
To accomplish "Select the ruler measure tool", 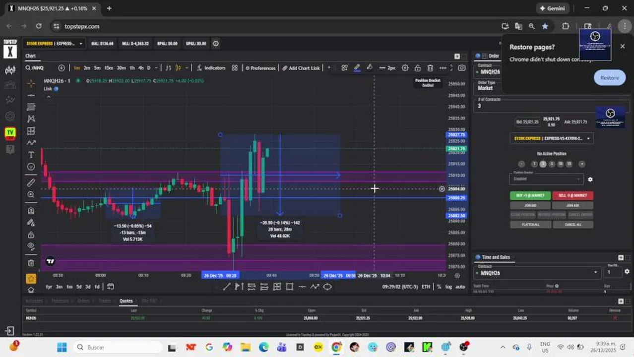I will pos(31,182).
